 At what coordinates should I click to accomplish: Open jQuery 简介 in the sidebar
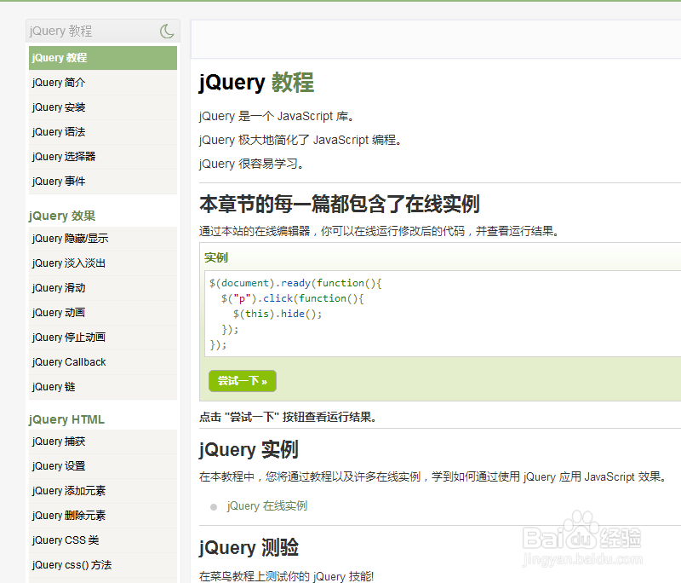pyautogui.click(x=103, y=83)
